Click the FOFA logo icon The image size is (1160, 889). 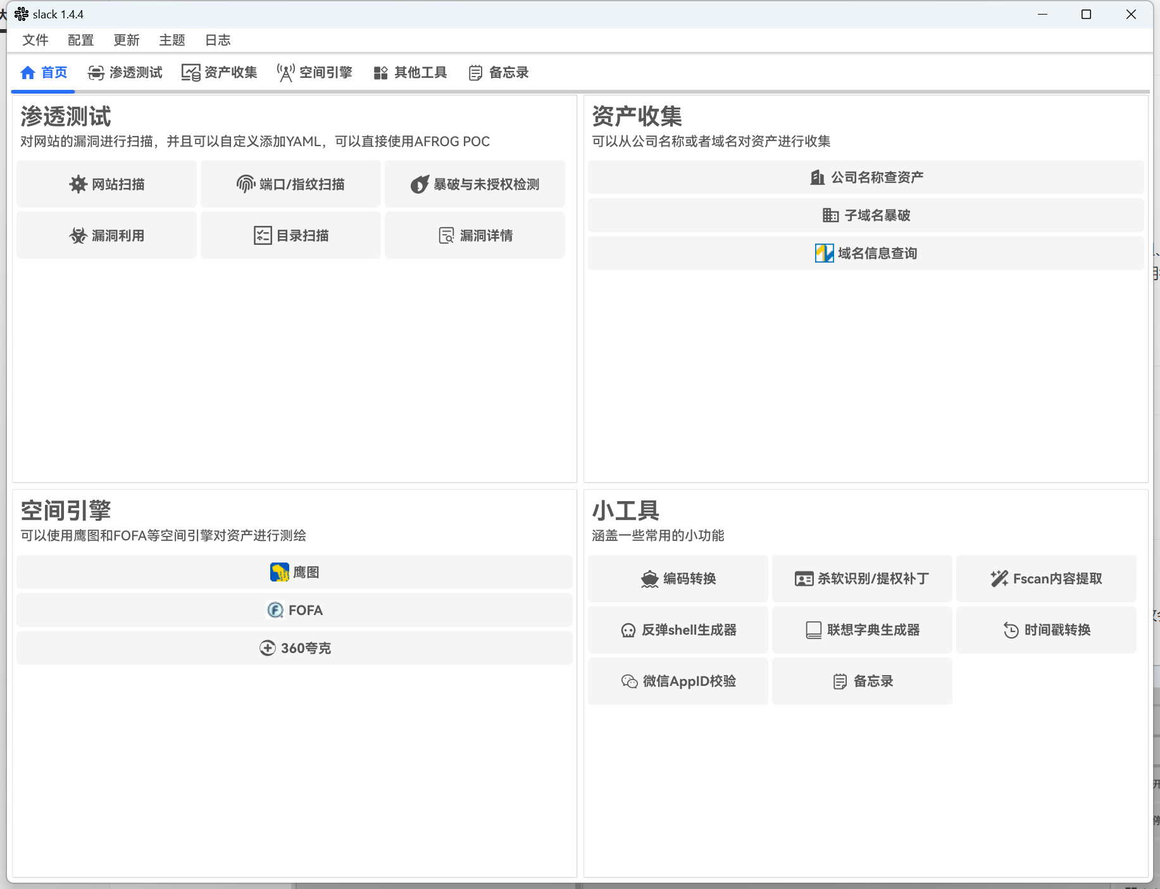point(275,610)
